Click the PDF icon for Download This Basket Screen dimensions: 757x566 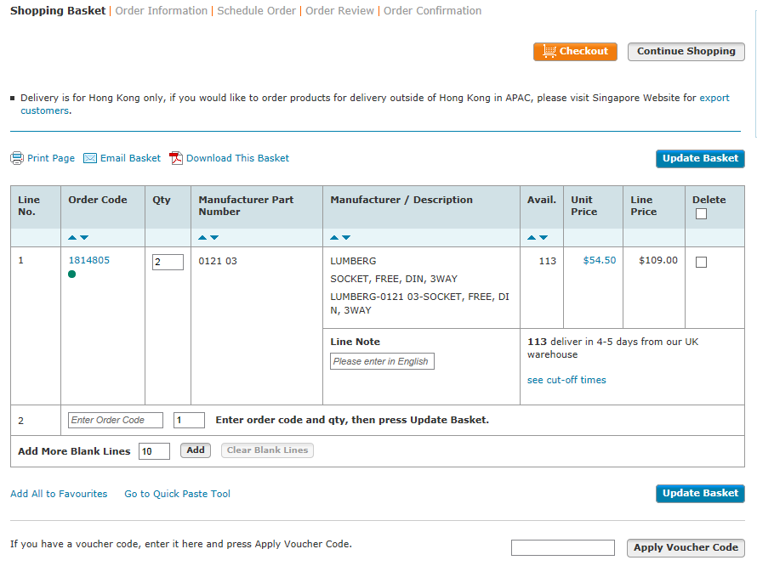click(176, 158)
